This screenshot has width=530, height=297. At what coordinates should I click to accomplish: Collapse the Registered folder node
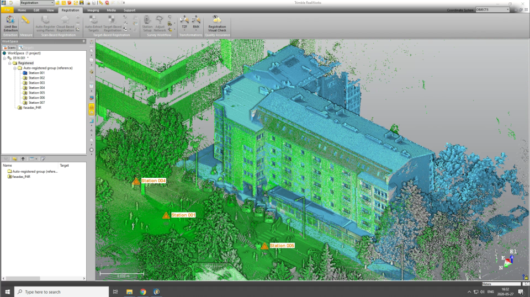coord(10,63)
